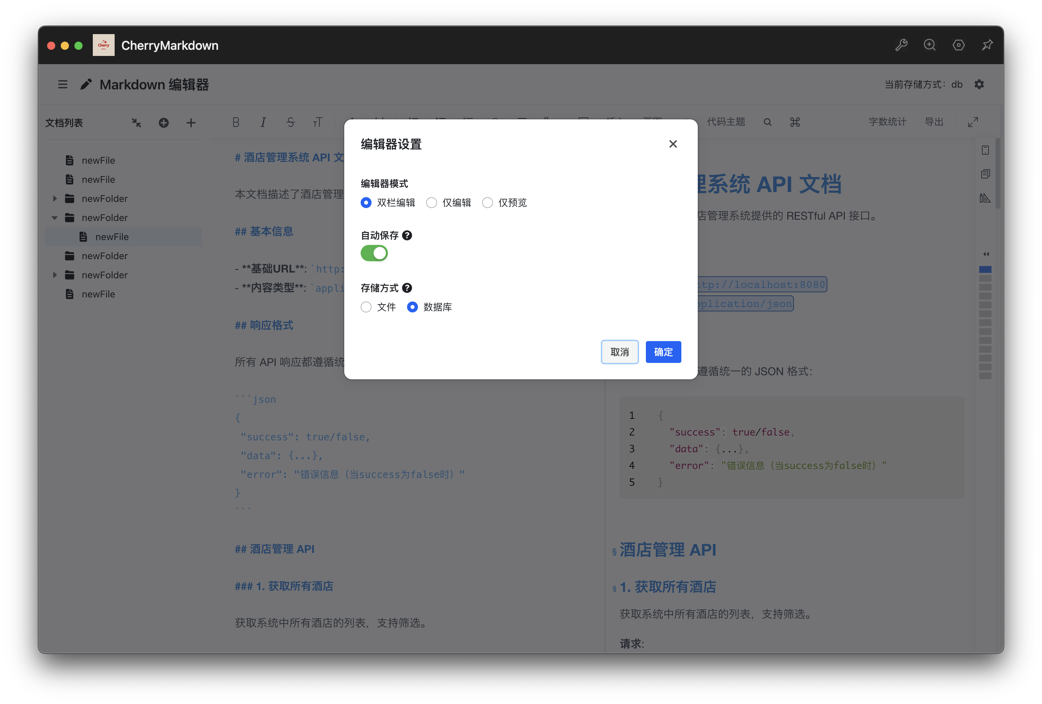Collapse the outline with double-arrow icon
This screenshot has height=704, width=1042.
[x=986, y=254]
